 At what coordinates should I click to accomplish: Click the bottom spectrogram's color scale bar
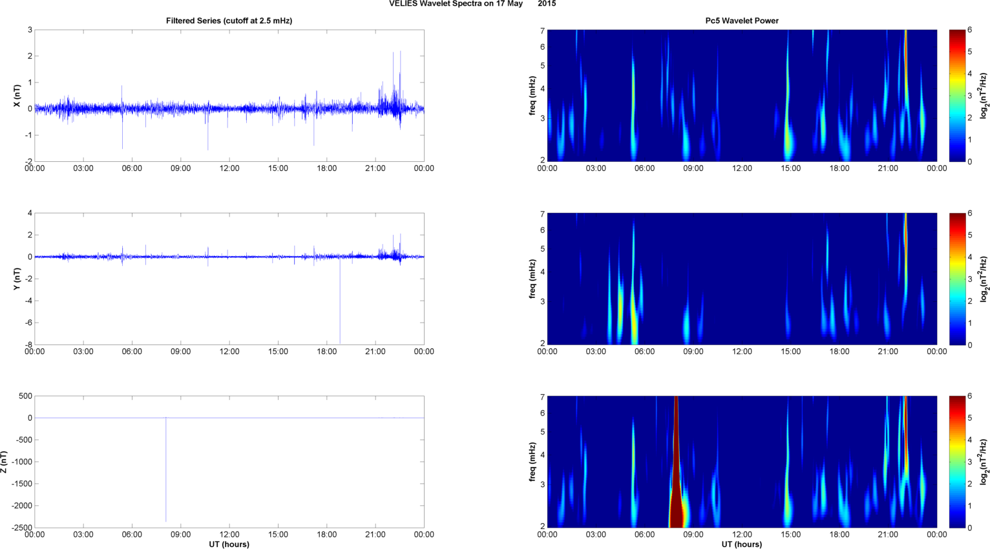tap(957, 462)
